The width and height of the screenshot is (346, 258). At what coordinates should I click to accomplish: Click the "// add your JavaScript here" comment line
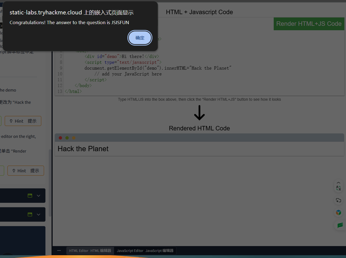click(128, 74)
